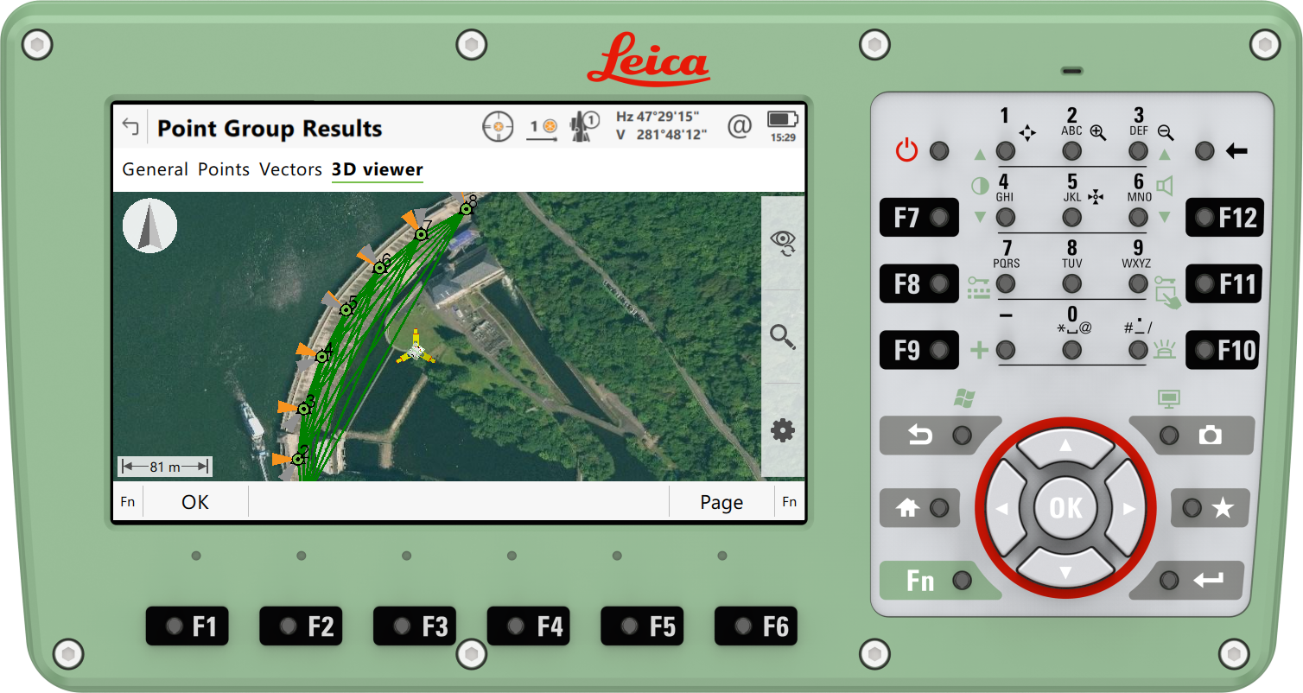
Task: Click the target aiming crosshair status icon
Action: tap(498, 128)
